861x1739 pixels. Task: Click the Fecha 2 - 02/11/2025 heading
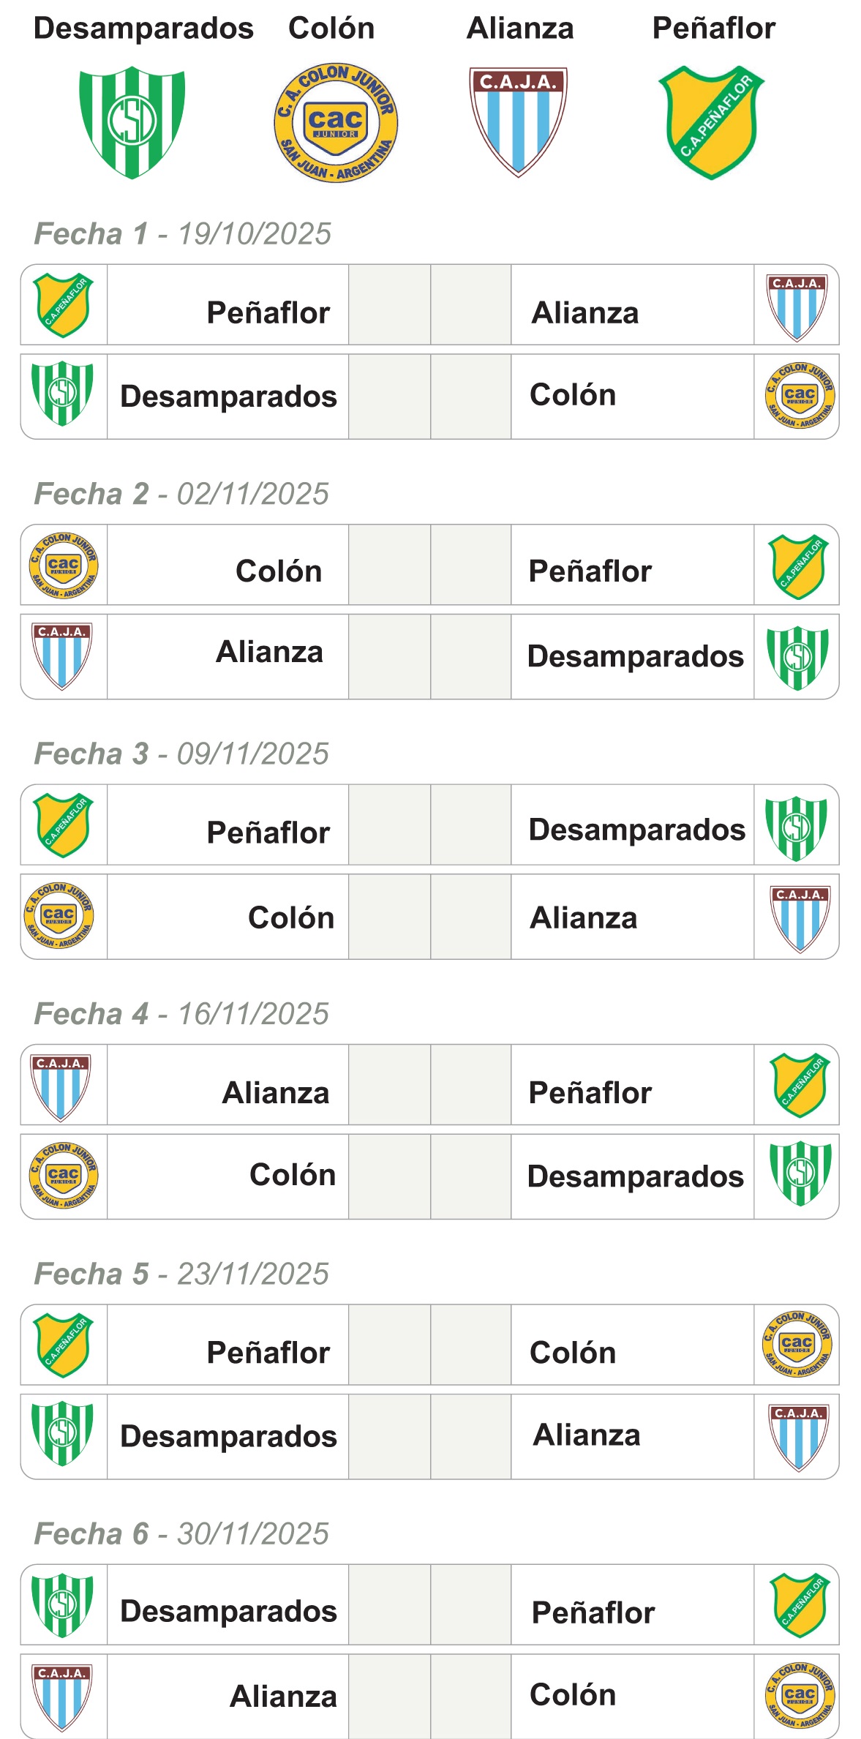click(x=181, y=494)
